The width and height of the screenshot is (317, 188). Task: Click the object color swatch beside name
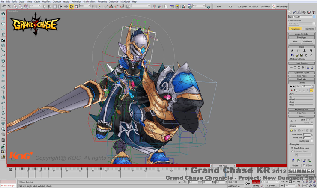pyautogui.click(x=314, y=17)
